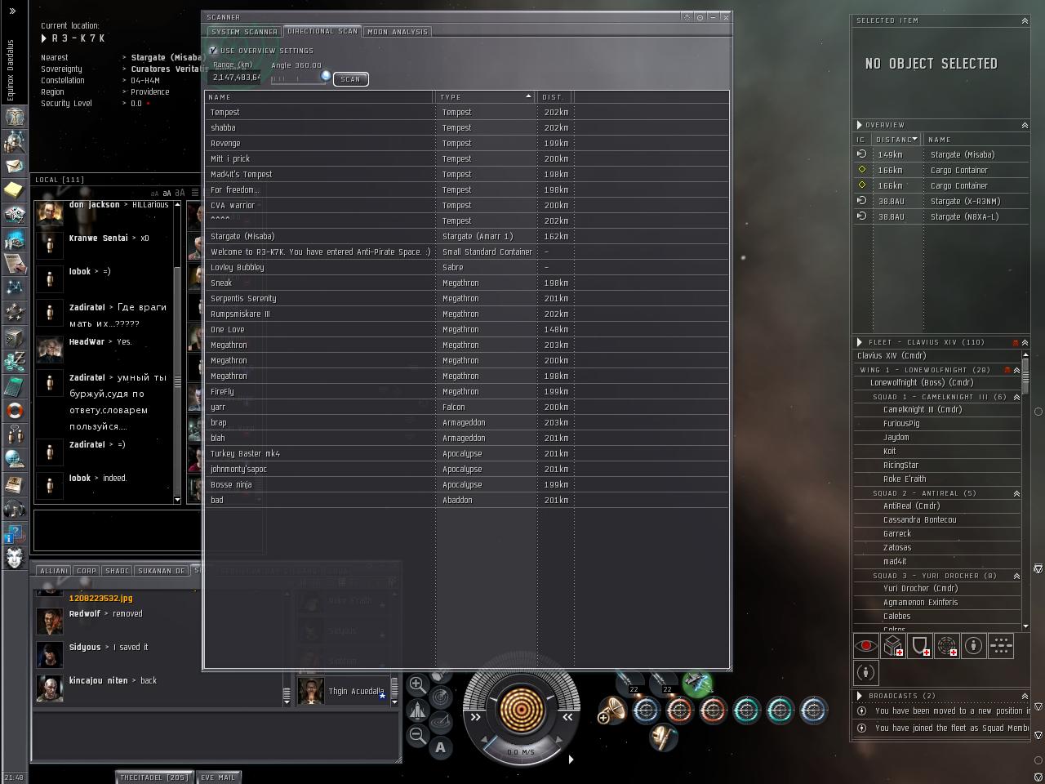Image resolution: width=1045 pixels, height=784 pixels.
Task: Click the ship speed bar showing 0.0 M/S
Action: pyautogui.click(x=521, y=752)
